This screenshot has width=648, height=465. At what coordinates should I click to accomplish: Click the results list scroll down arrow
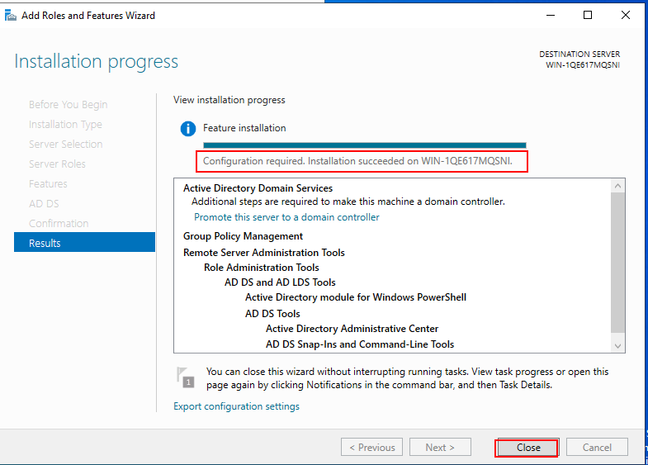(x=617, y=346)
